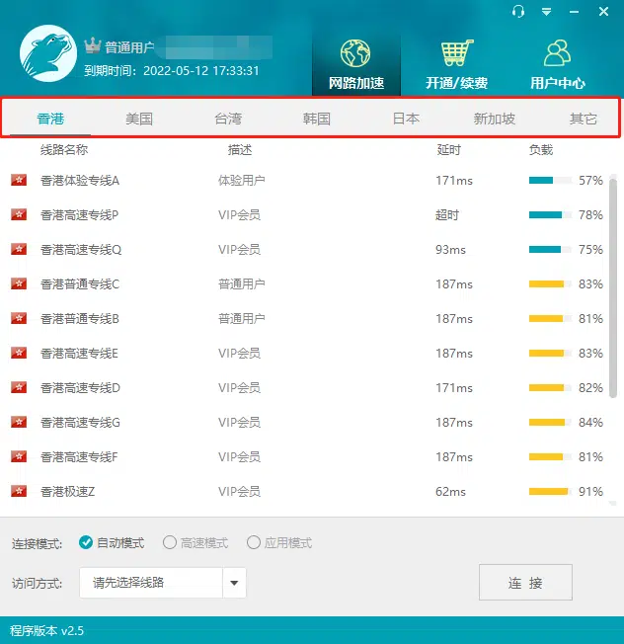Click the headset customer support icon
The height and width of the screenshot is (644, 624).
pyautogui.click(x=518, y=11)
